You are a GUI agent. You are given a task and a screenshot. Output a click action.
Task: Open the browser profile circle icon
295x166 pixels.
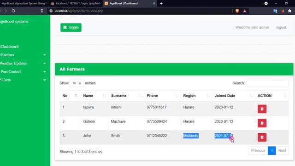coord(266,3)
